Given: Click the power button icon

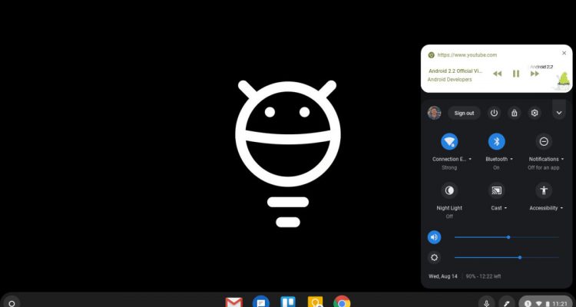Looking at the screenshot, I should click(494, 113).
